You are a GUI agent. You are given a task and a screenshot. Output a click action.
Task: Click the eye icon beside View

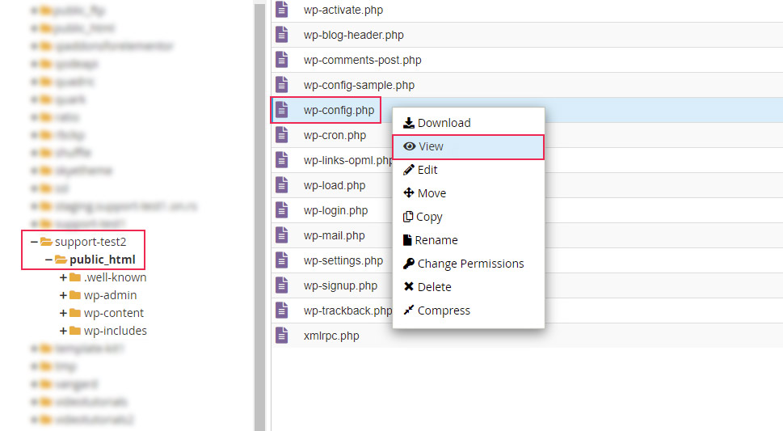pos(410,146)
